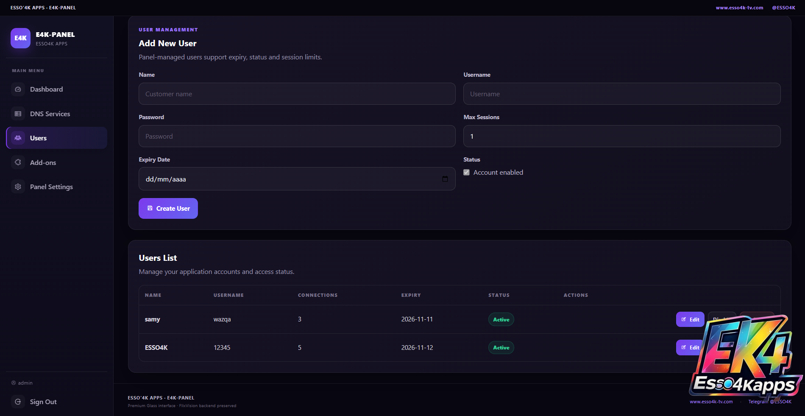Click the 'USER MANAGEMENT' section label

point(168,30)
